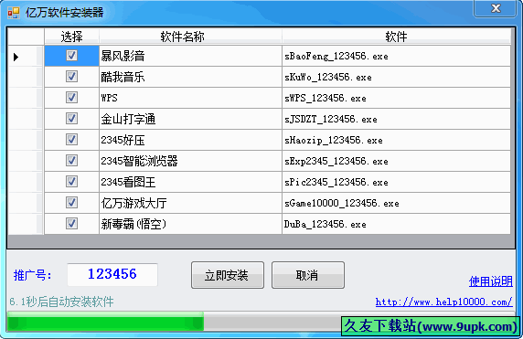Select the 金山打字通 name cell
The image size is (523, 339).
pyautogui.click(x=190, y=119)
